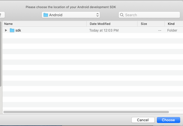The image size is (183, 126).
Task: Click the Android folder icon in path popup
Action: (46, 15)
